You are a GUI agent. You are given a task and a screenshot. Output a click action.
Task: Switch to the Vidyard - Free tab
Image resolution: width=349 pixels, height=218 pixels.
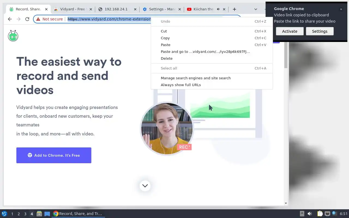[x=73, y=9]
